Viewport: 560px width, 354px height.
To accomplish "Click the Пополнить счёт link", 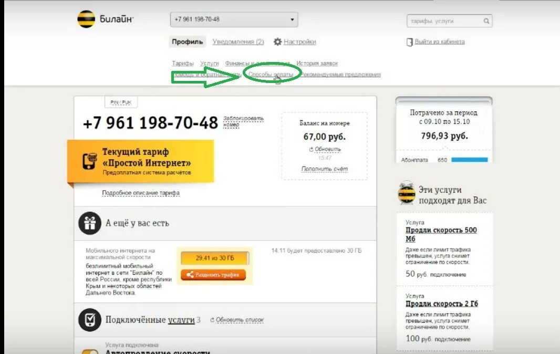I will [324, 169].
